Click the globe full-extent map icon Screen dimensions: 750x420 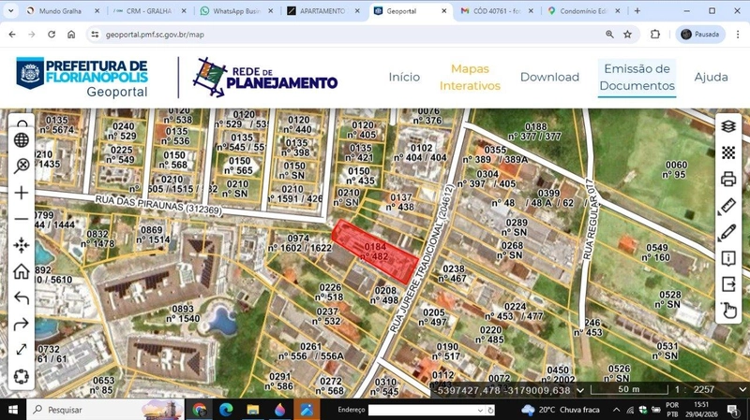pos(21,139)
